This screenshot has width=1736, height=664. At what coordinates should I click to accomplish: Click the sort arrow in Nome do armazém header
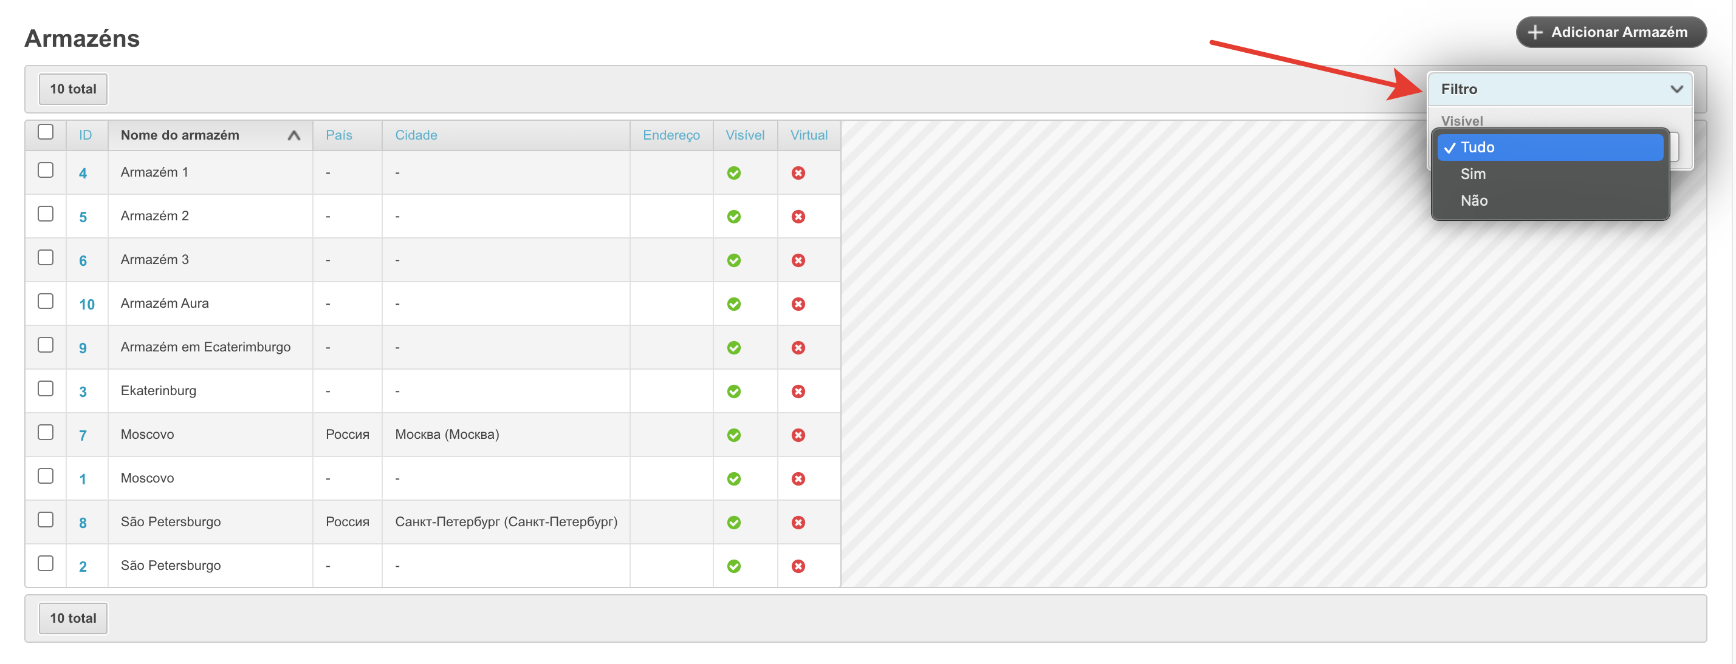point(294,135)
